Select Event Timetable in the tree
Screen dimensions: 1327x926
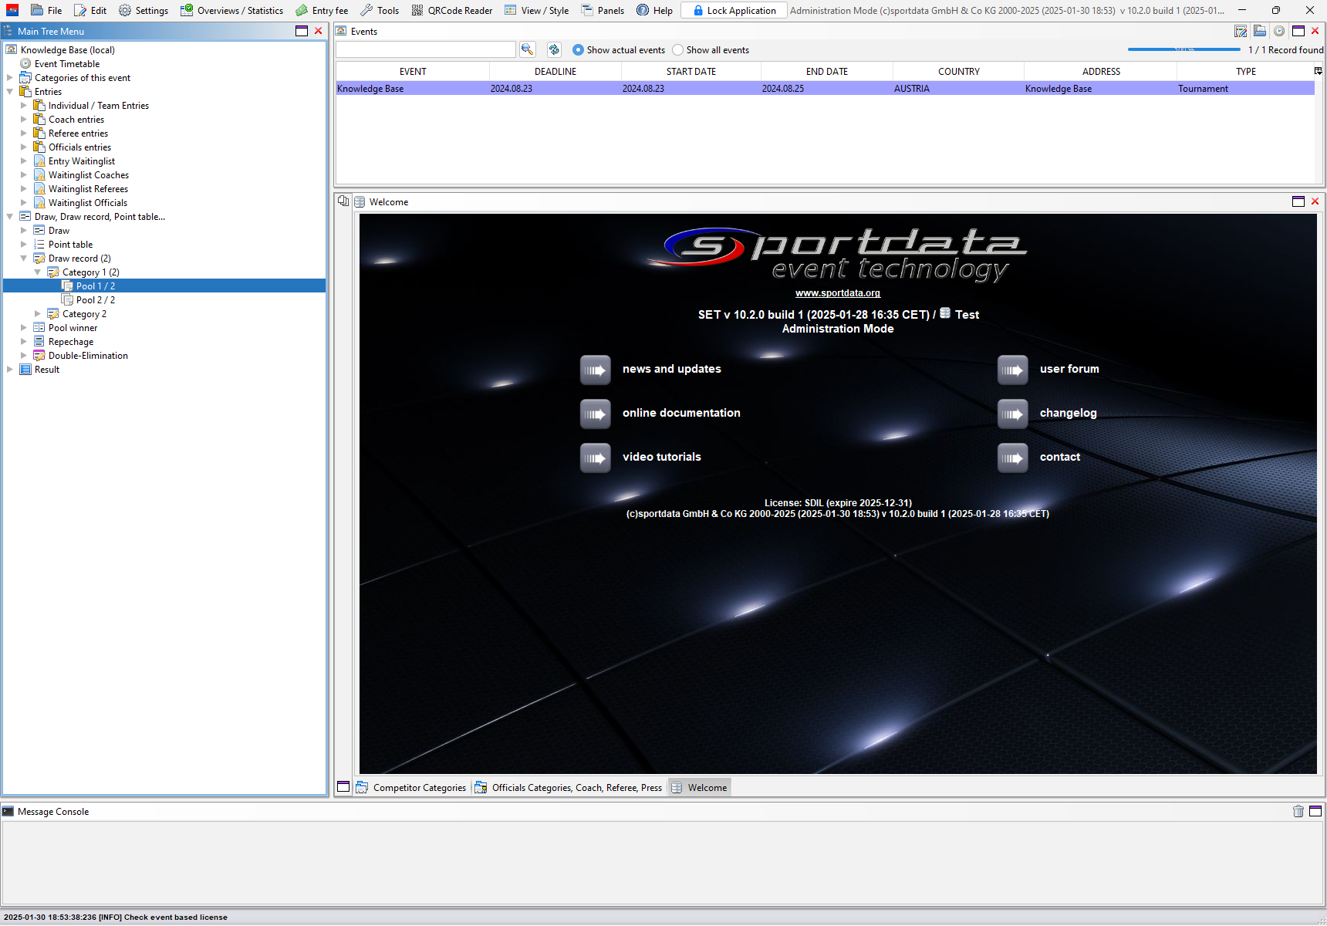point(67,64)
